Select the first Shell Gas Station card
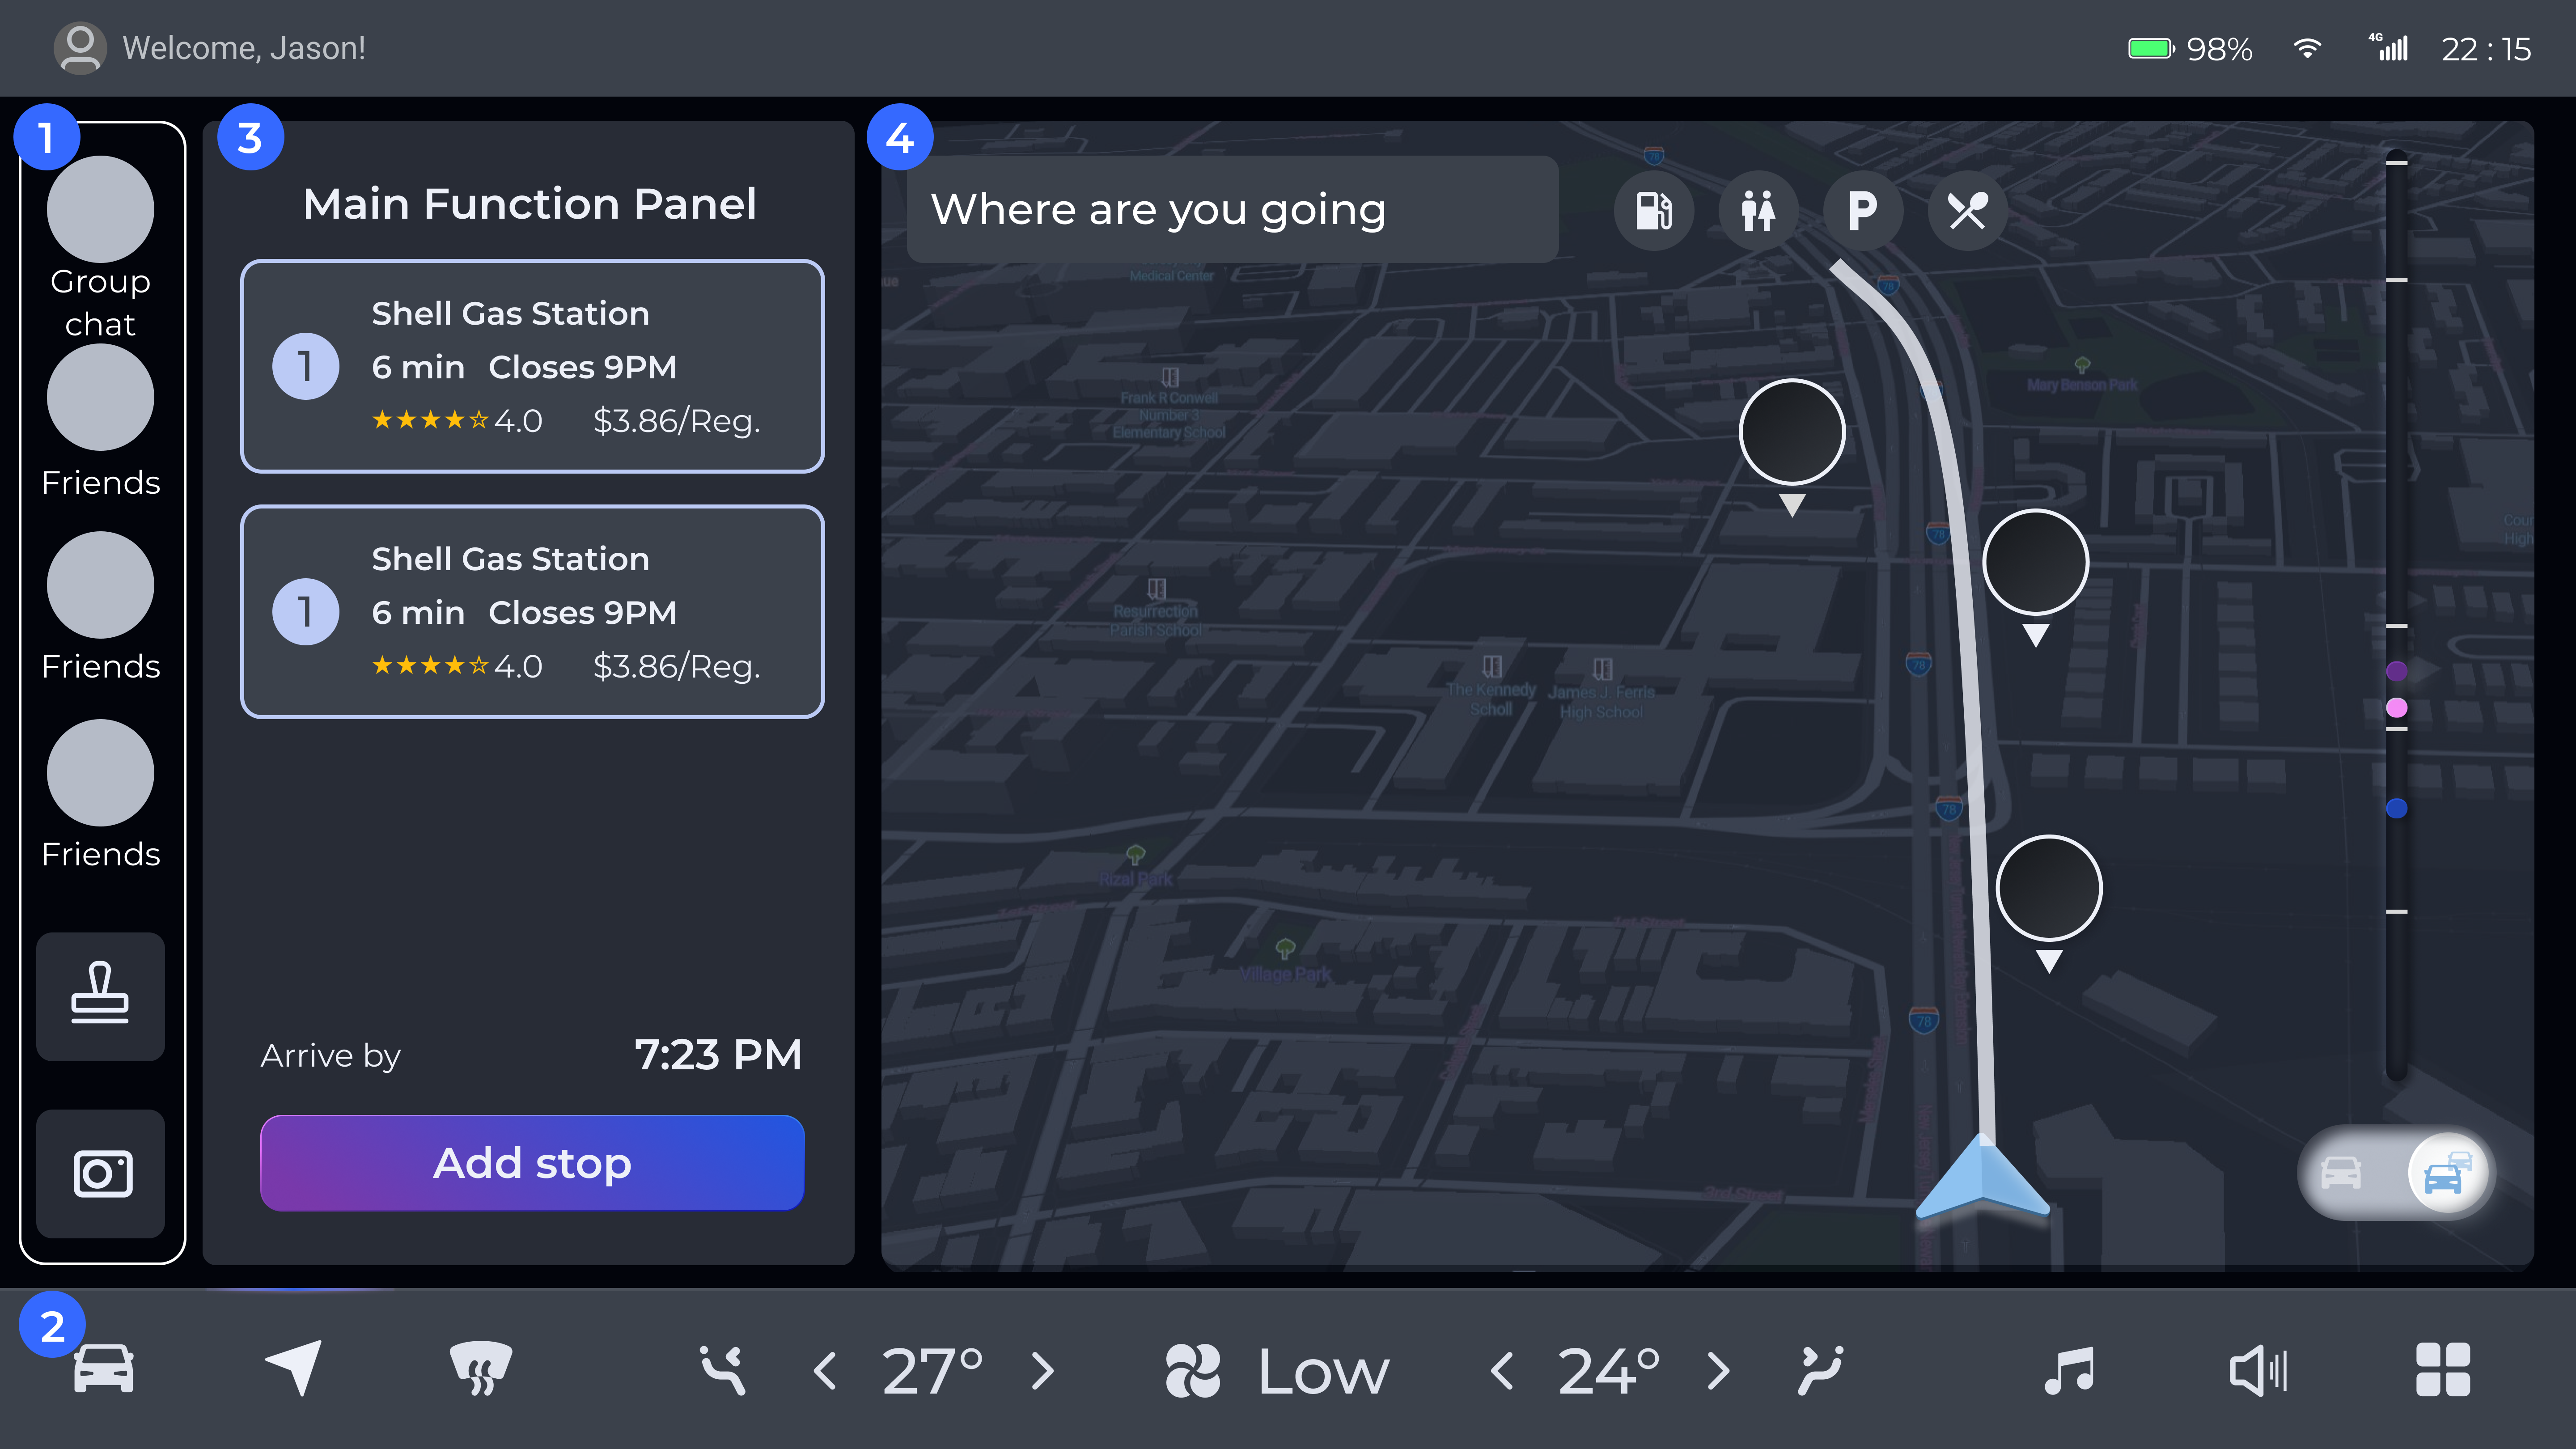 click(x=532, y=366)
